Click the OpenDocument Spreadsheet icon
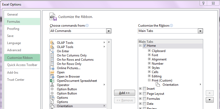220x109 pixels. point(52,80)
